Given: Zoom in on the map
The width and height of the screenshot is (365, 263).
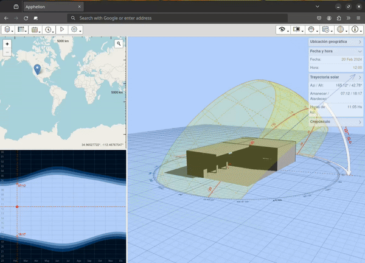Looking at the screenshot, I should coord(7,44).
